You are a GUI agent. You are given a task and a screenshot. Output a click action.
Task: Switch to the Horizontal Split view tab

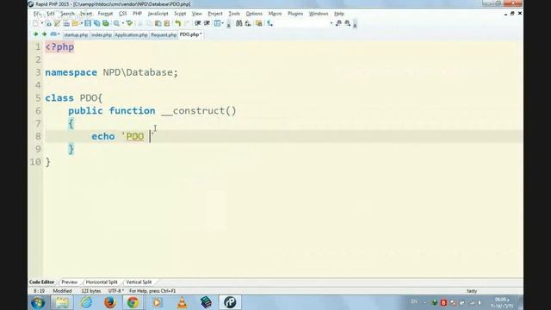click(102, 282)
